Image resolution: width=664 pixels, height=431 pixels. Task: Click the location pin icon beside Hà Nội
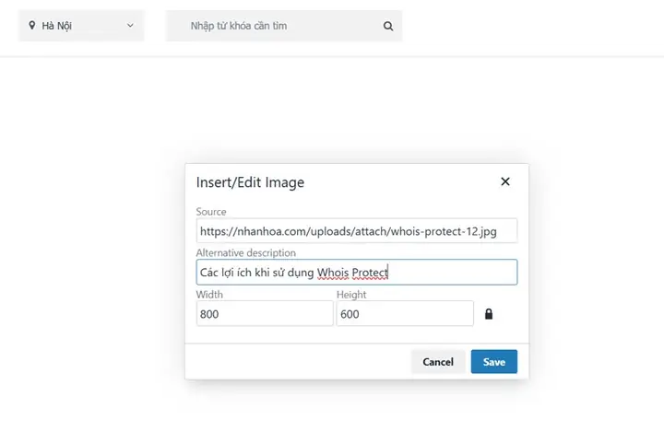pyautogui.click(x=33, y=26)
